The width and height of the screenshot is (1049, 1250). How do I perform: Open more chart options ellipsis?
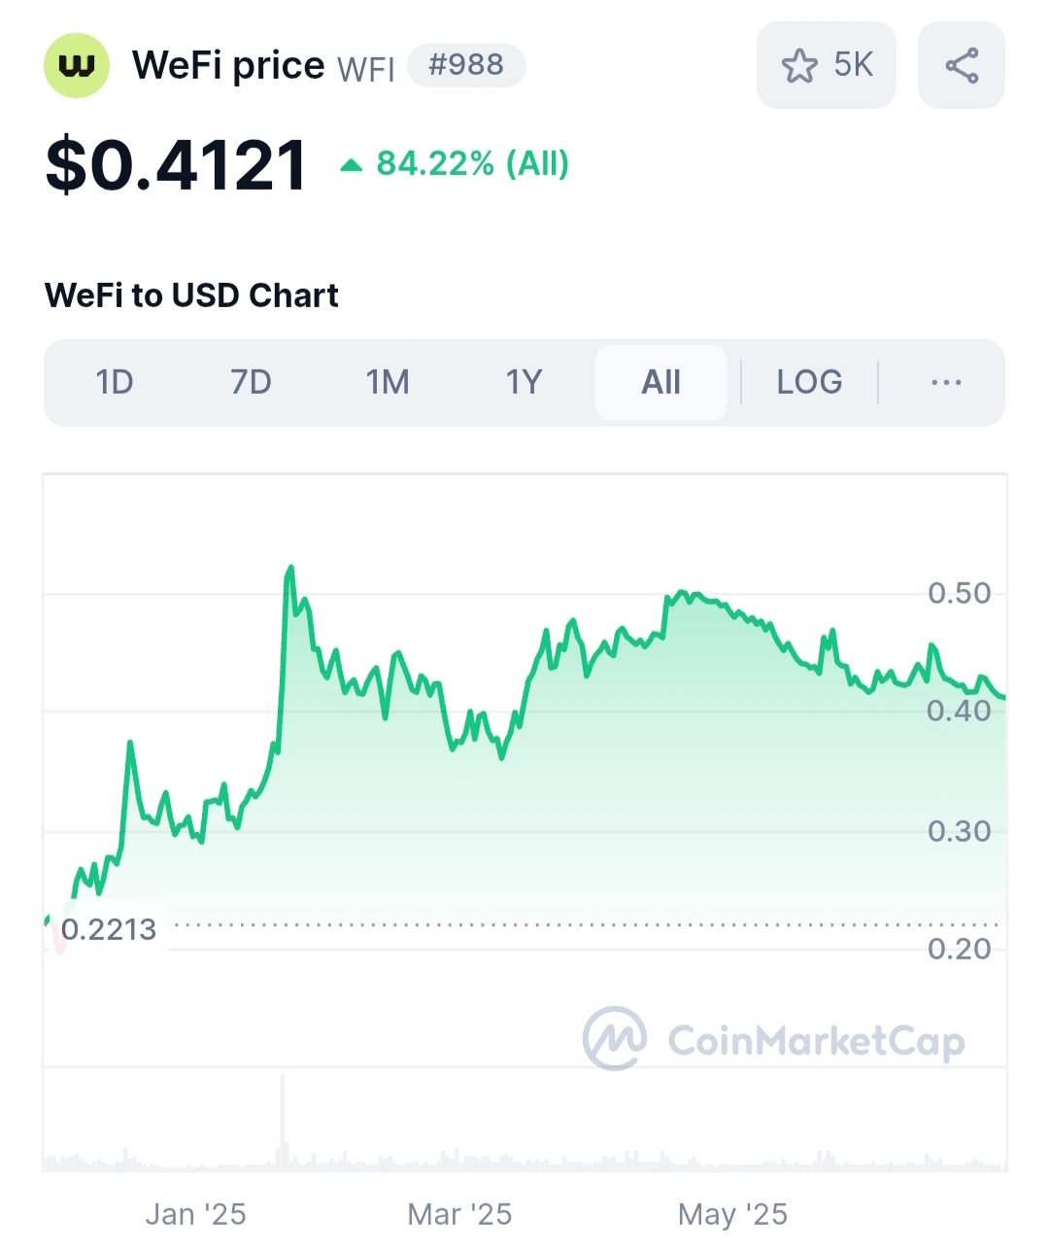(x=946, y=382)
